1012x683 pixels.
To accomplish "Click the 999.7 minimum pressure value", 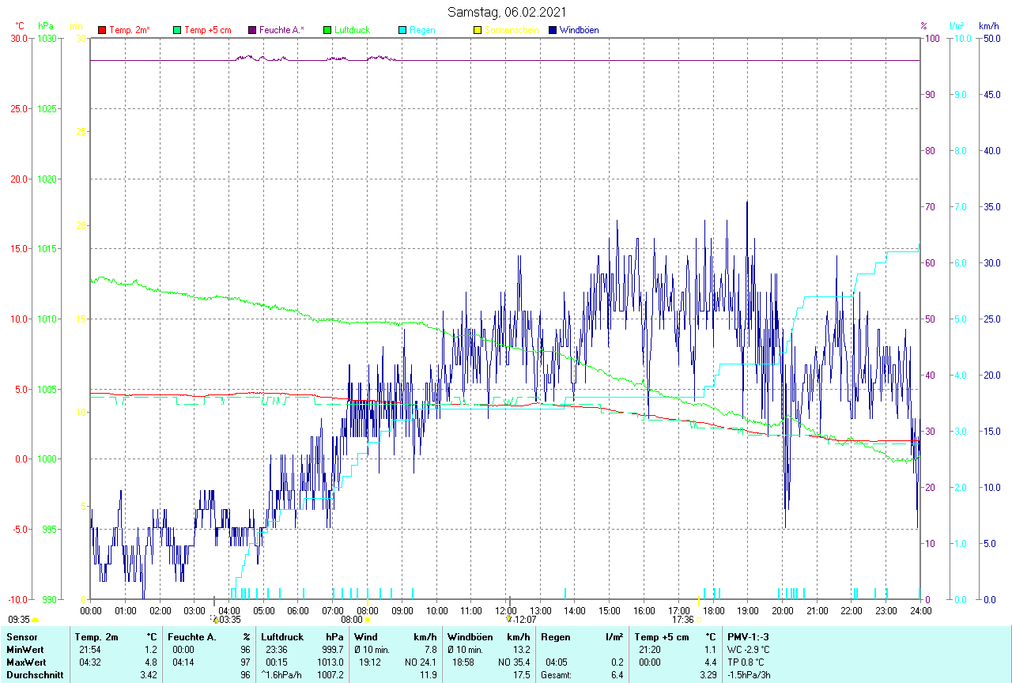I will click(333, 649).
